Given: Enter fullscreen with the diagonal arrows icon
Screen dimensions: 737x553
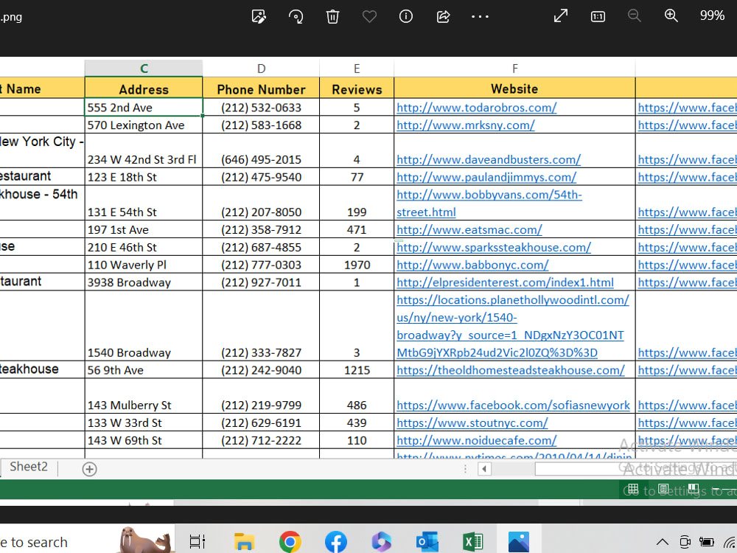Looking at the screenshot, I should click(x=561, y=16).
